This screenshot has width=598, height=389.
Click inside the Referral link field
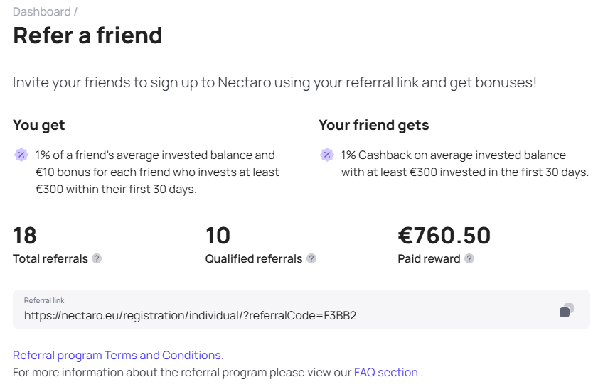tap(301, 309)
